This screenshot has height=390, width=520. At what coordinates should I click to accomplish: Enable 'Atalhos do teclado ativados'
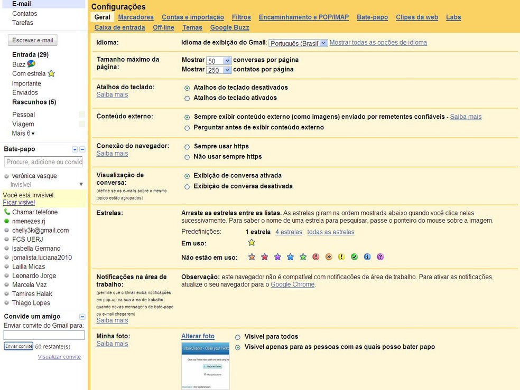(187, 98)
